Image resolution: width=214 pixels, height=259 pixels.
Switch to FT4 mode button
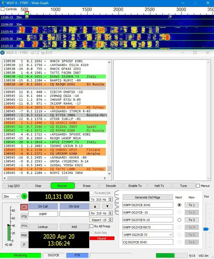24,226
